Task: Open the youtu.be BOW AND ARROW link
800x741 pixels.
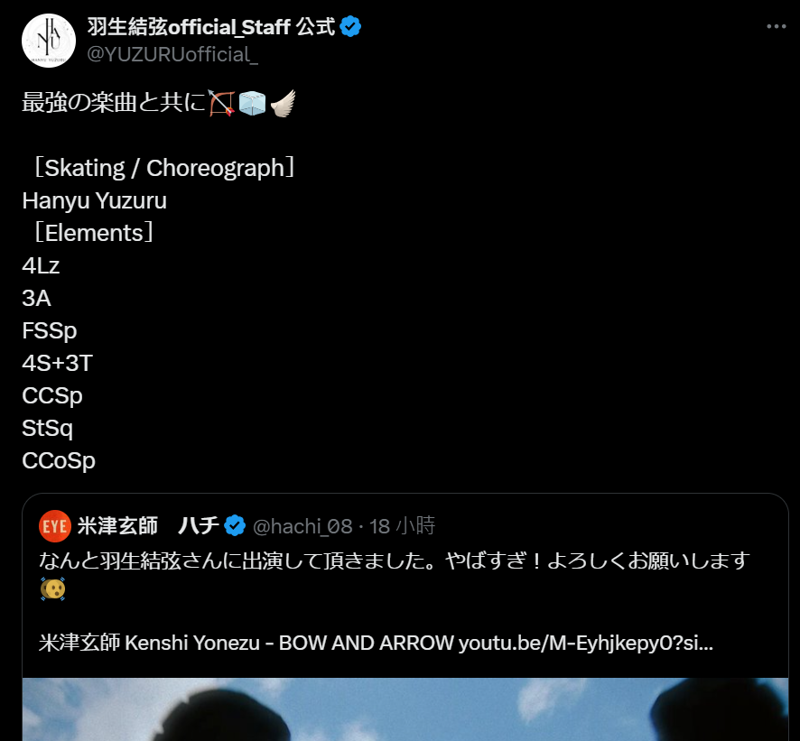Action: tap(586, 644)
